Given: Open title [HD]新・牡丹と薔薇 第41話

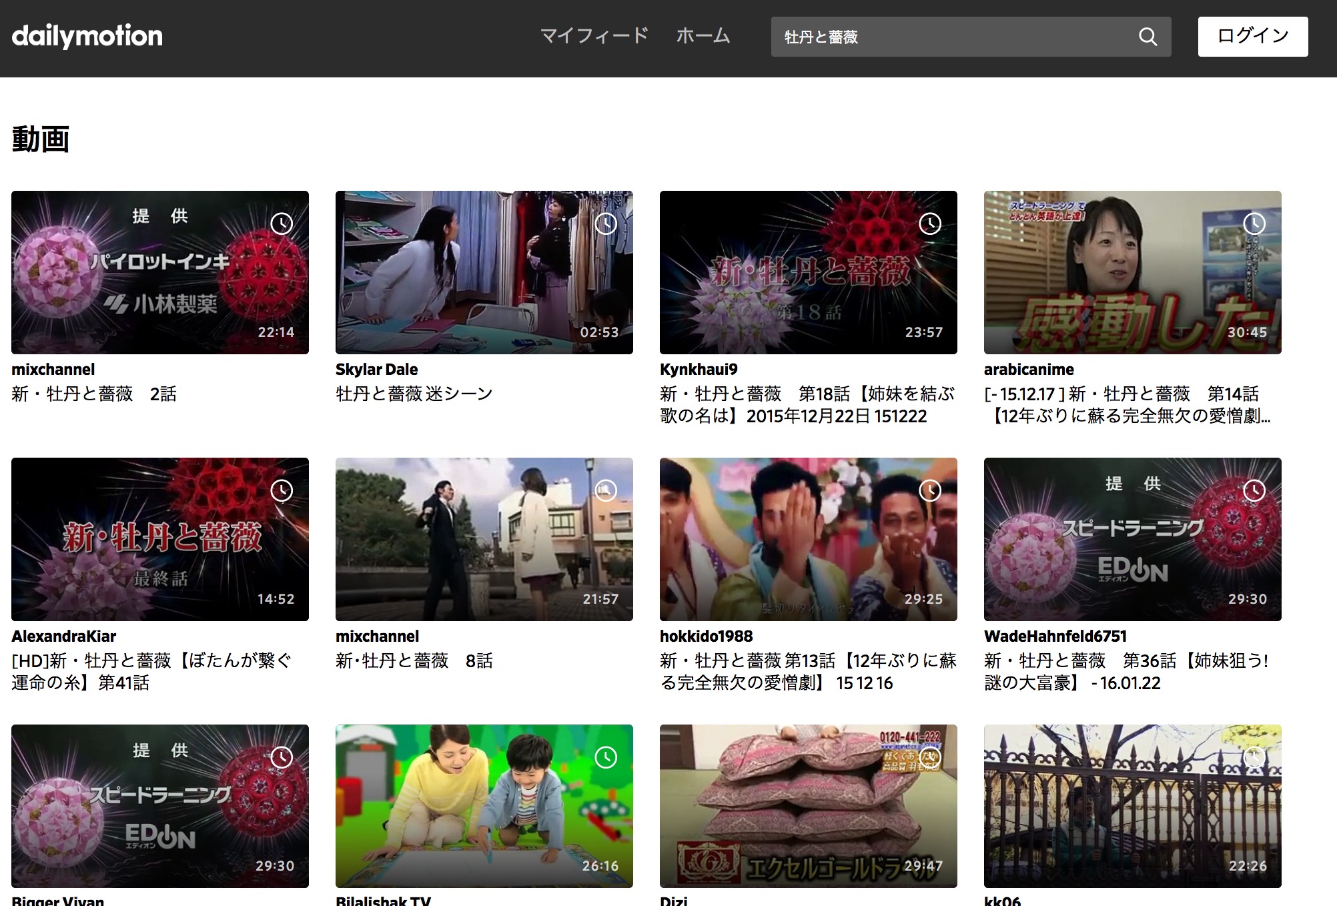Looking at the screenshot, I should 152,672.
